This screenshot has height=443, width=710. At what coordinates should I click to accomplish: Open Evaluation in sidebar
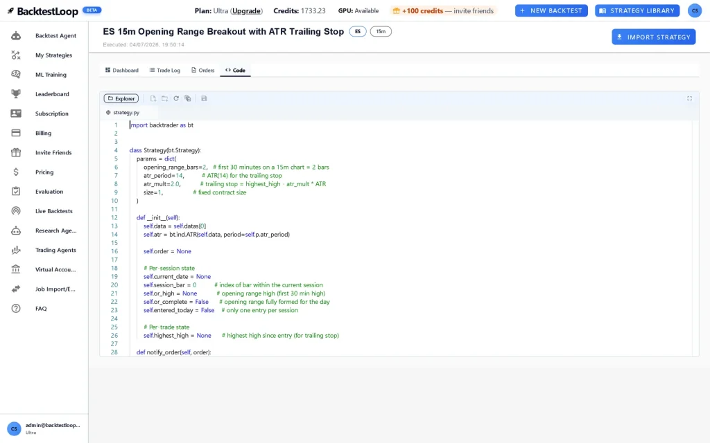44,191
